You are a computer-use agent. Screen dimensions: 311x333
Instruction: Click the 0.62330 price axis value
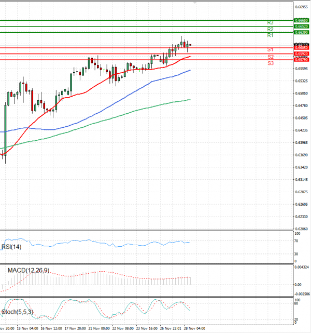pyautogui.click(x=301, y=217)
